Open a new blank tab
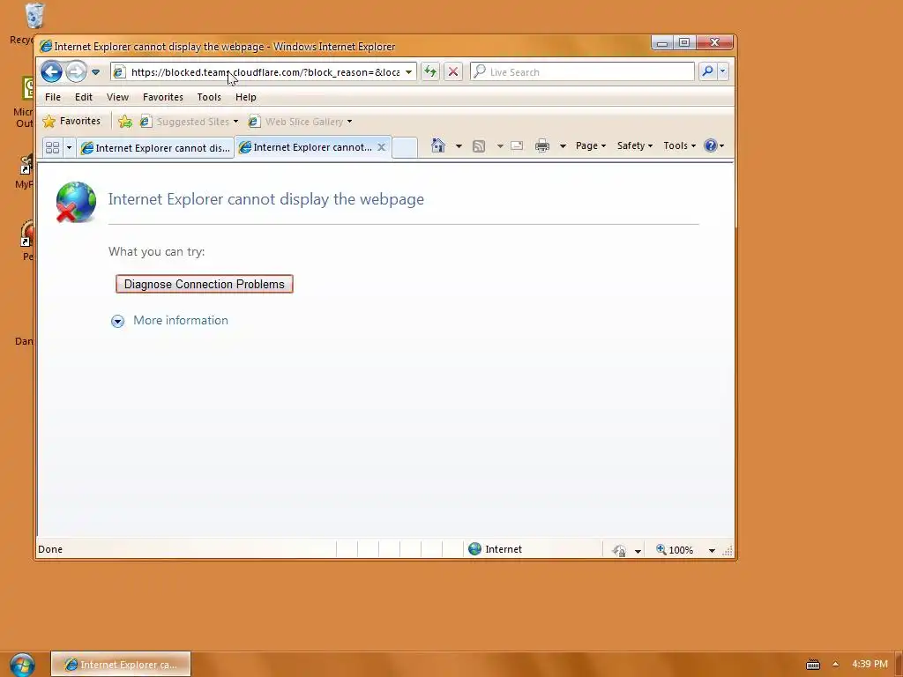The width and height of the screenshot is (903, 677). point(405,147)
